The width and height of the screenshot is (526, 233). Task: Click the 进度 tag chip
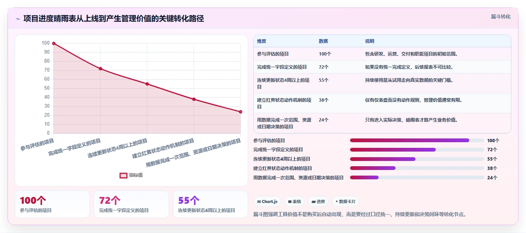pos(318,201)
